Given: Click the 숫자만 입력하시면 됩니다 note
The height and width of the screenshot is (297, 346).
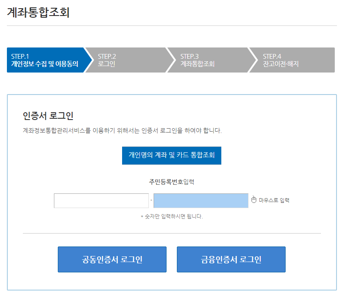Looking at the screenshot, I should coord(172,216).
